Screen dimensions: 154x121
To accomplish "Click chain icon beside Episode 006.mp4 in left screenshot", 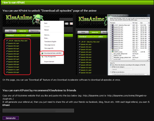I will coord(7,57).
